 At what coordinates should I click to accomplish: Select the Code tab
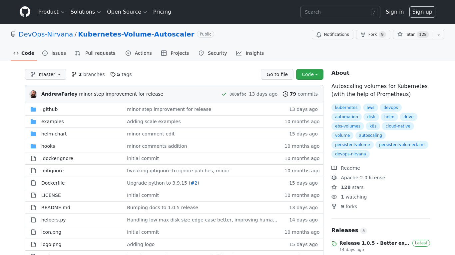[24, 53]
